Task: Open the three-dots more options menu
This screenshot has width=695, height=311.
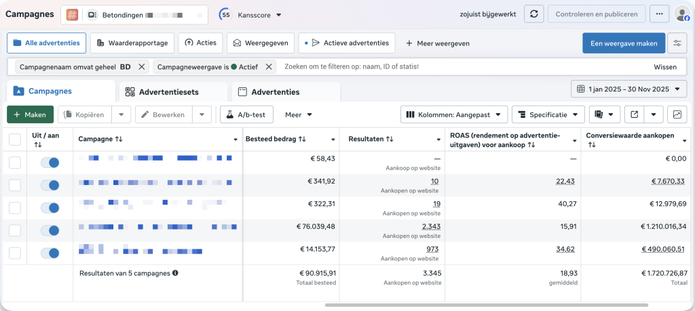Action: (x=658, y=14)
